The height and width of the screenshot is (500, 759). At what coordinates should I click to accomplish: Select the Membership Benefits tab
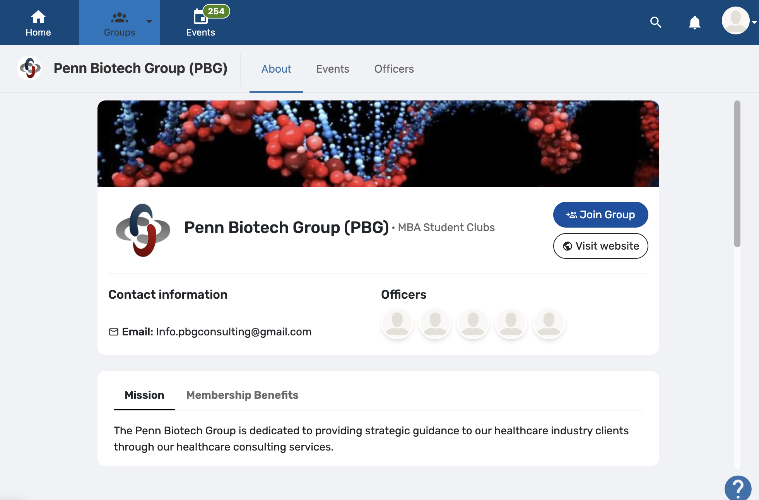click(242, 395)
